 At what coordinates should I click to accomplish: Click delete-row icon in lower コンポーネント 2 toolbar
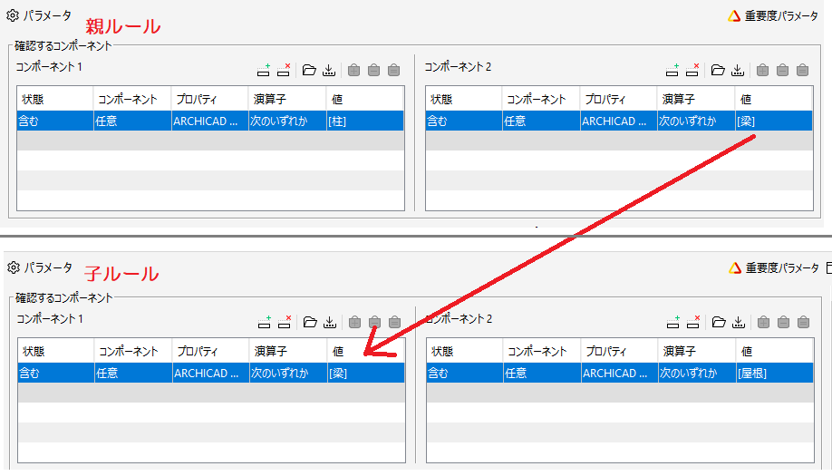693,322
